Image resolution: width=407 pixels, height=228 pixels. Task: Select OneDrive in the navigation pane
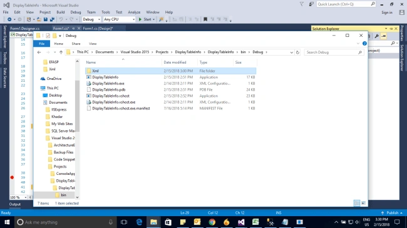[x=54, y=79]
